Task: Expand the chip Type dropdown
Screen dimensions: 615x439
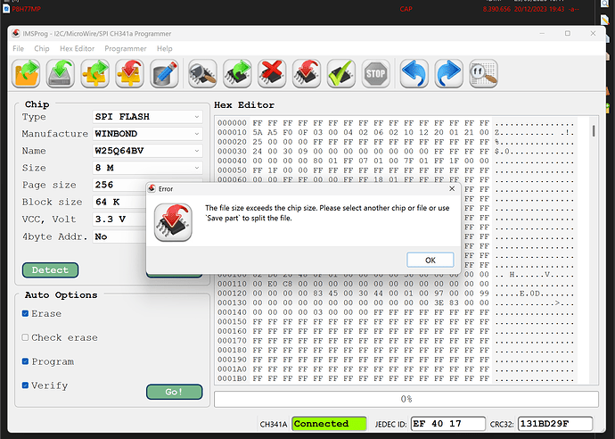Action: pyautogui.click(x=147, y=117)
